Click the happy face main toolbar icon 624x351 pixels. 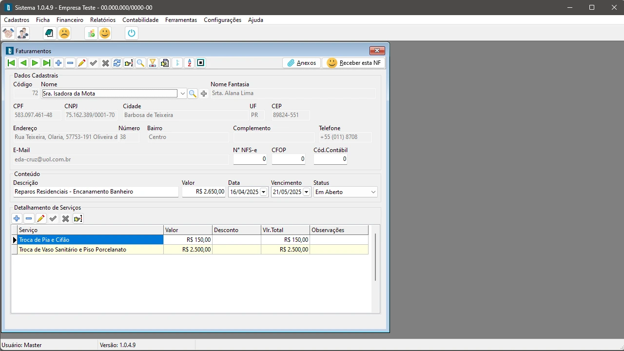click(105, 33)
